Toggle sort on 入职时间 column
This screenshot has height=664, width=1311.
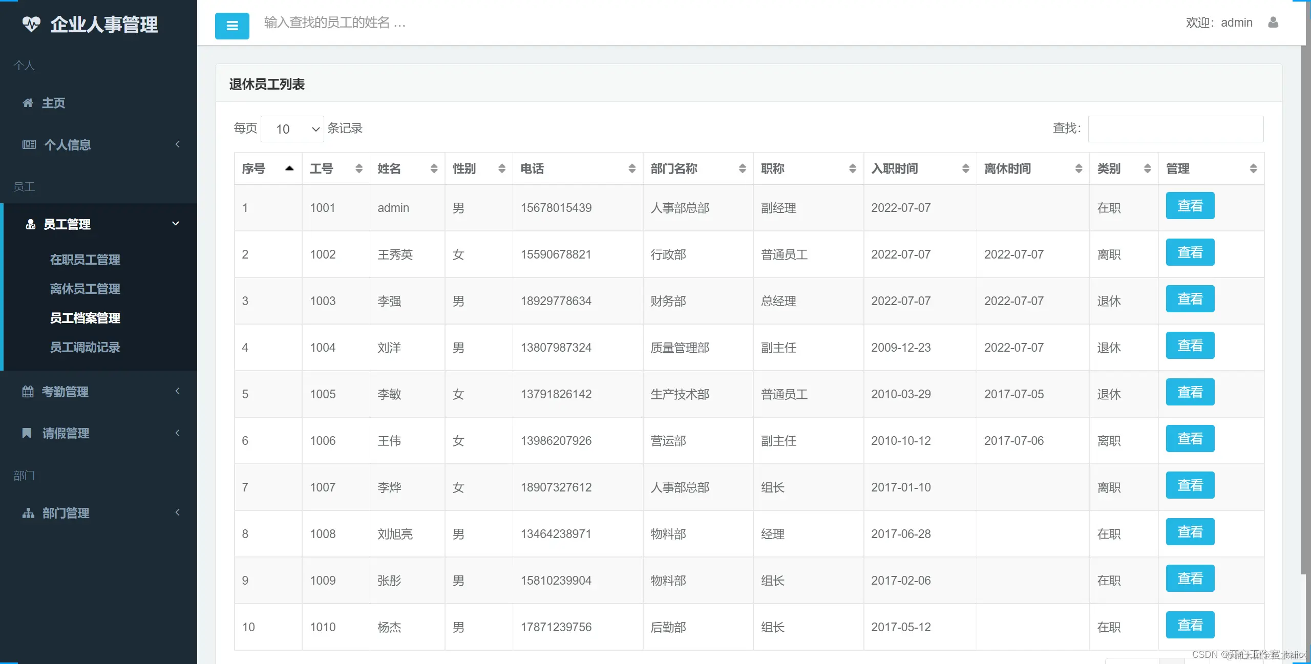pyautogui.click(x=965, y=168)
